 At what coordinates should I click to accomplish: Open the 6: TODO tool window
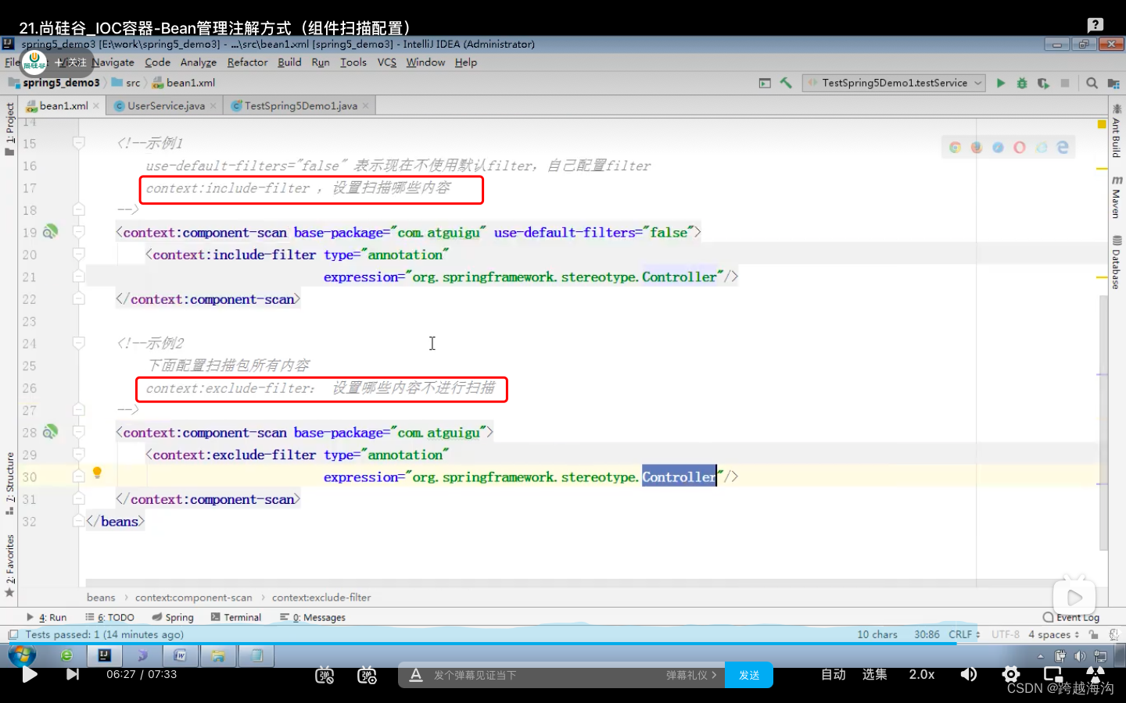coord(109,617)
